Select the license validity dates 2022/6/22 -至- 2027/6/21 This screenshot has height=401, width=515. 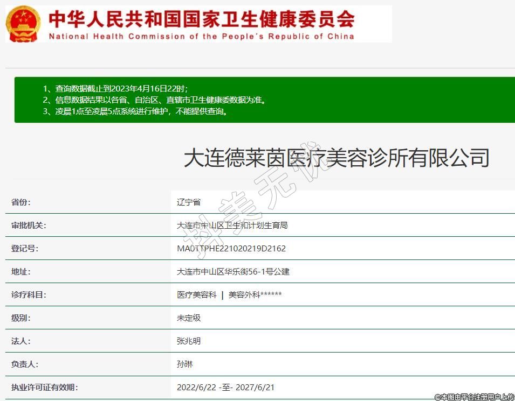tap(225, 388)
